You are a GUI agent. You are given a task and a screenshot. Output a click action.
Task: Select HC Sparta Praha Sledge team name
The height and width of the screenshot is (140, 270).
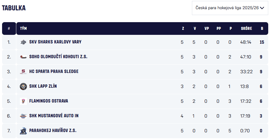(x=54, y=71)
